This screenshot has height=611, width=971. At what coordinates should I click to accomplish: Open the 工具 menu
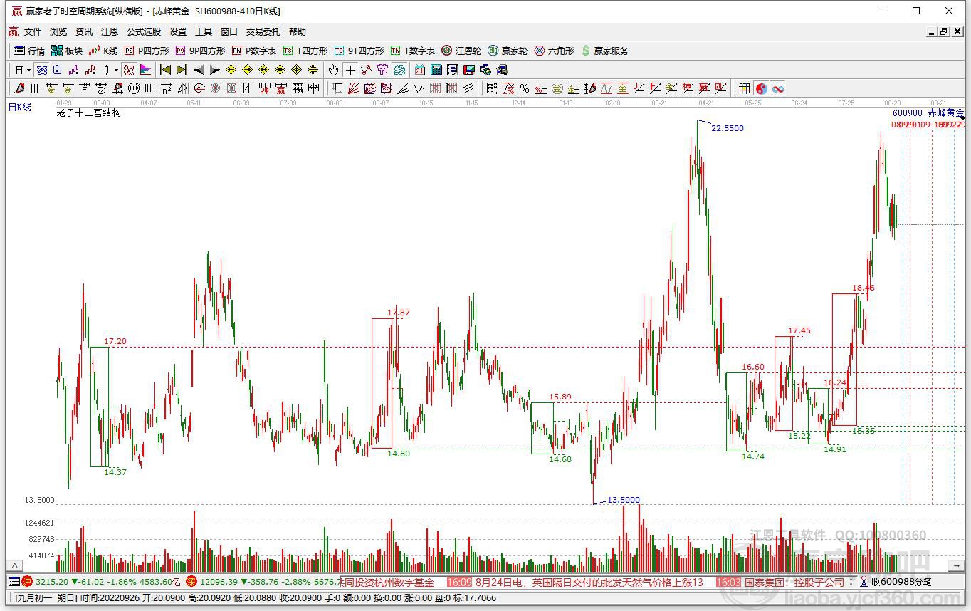tap(204, 32)
